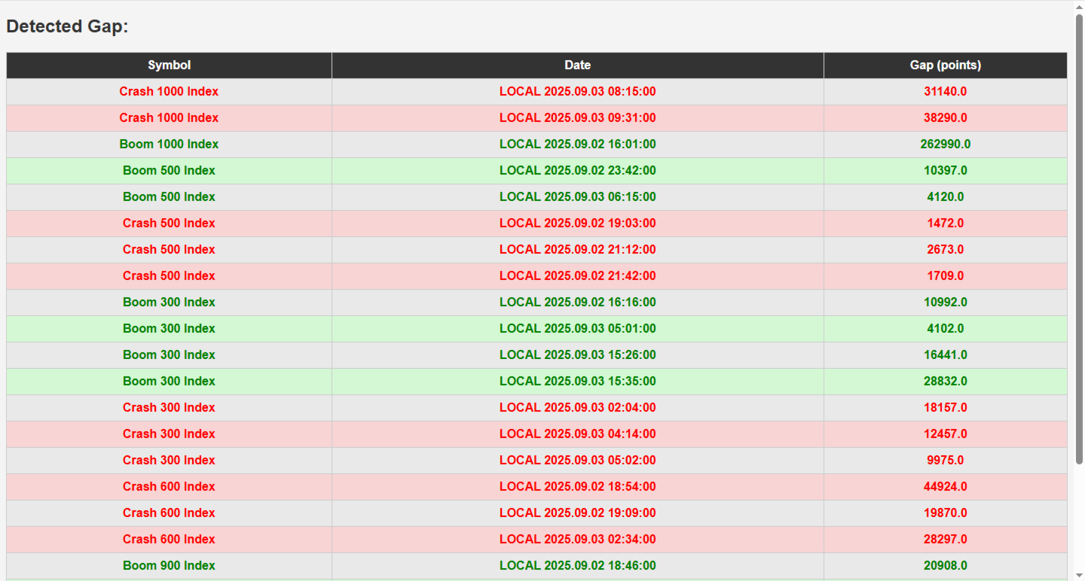
Task: Click the gap value 10992.0
Action: (946, 303)
